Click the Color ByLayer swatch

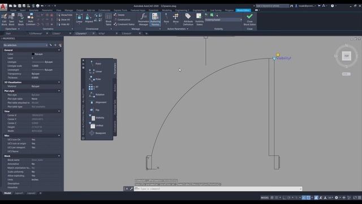pos(33,54)
